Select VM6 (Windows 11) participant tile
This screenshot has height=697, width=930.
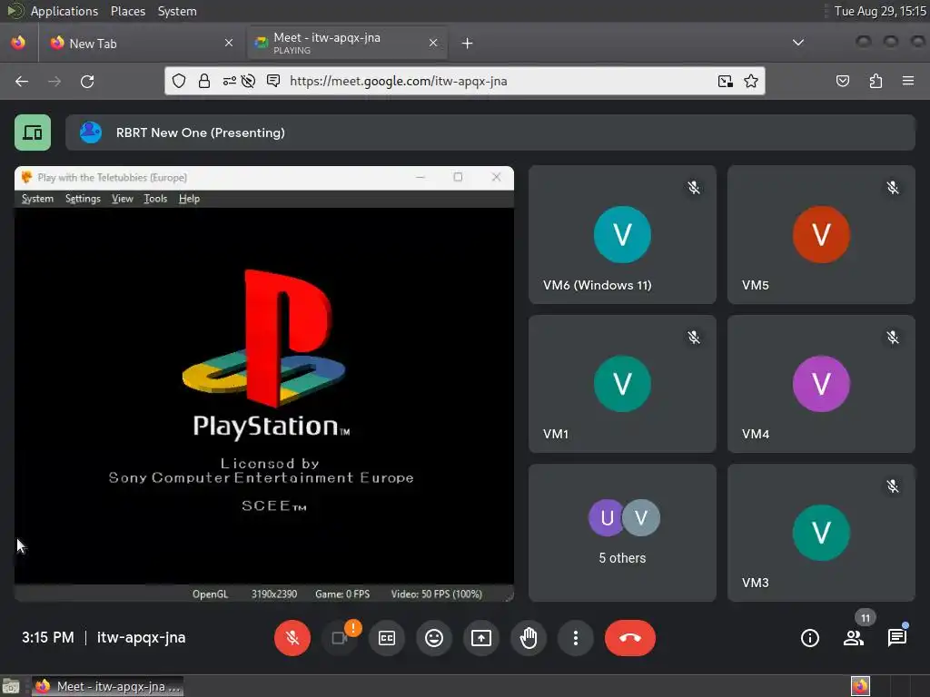pyautogui.click(x=622, y=235)
